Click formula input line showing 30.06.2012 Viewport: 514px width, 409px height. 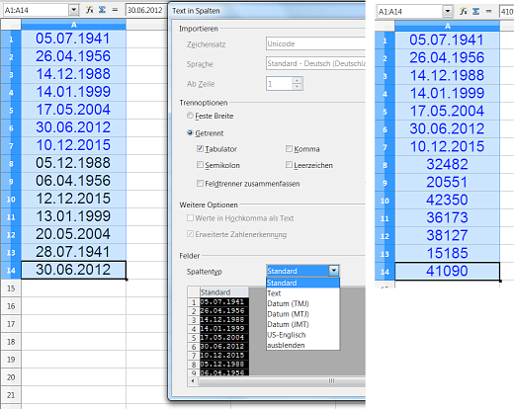click(146, 10)
